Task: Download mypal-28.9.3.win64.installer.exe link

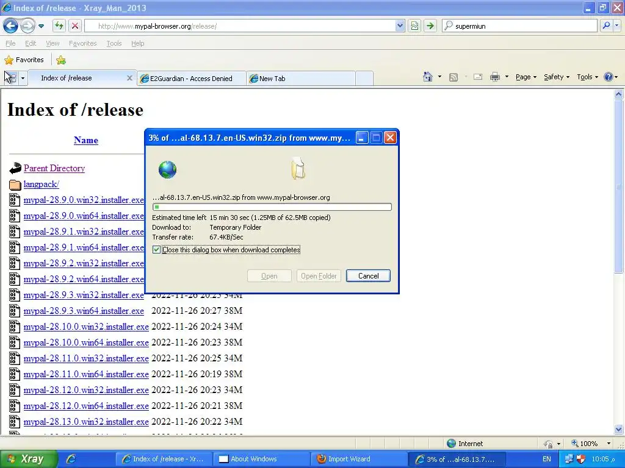Action: [84, 310]
